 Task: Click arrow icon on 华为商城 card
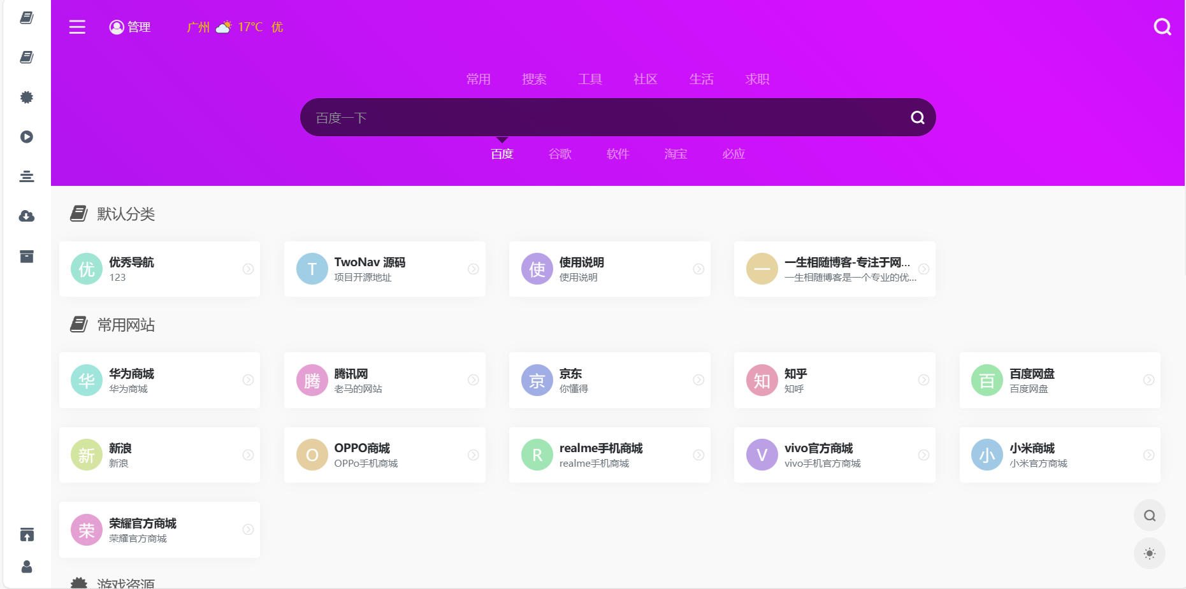(x=249, y=380)
